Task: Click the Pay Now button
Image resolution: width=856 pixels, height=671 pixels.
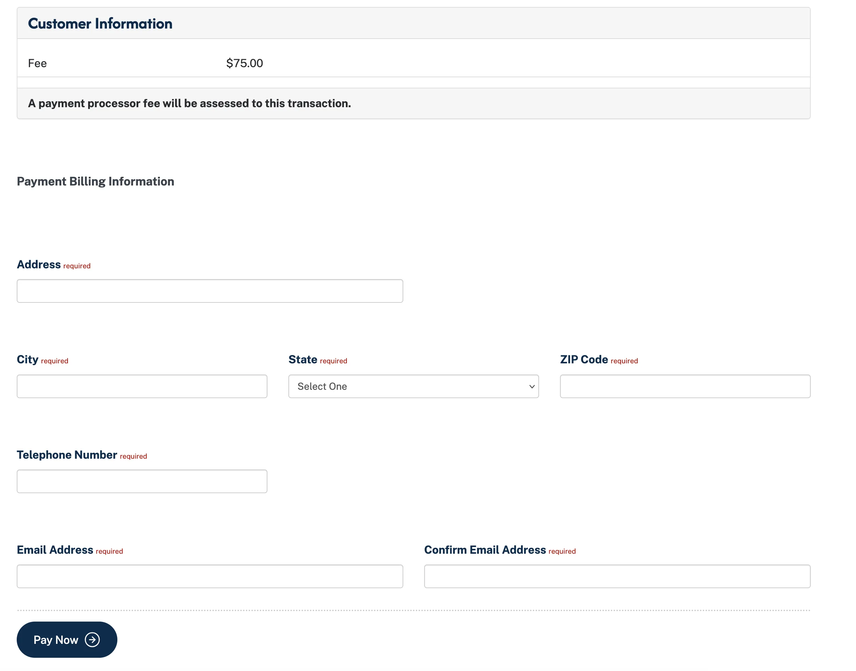Action: coord(66,640)
